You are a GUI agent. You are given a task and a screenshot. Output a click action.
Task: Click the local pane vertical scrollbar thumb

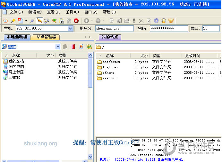click(x=90, y=72)
